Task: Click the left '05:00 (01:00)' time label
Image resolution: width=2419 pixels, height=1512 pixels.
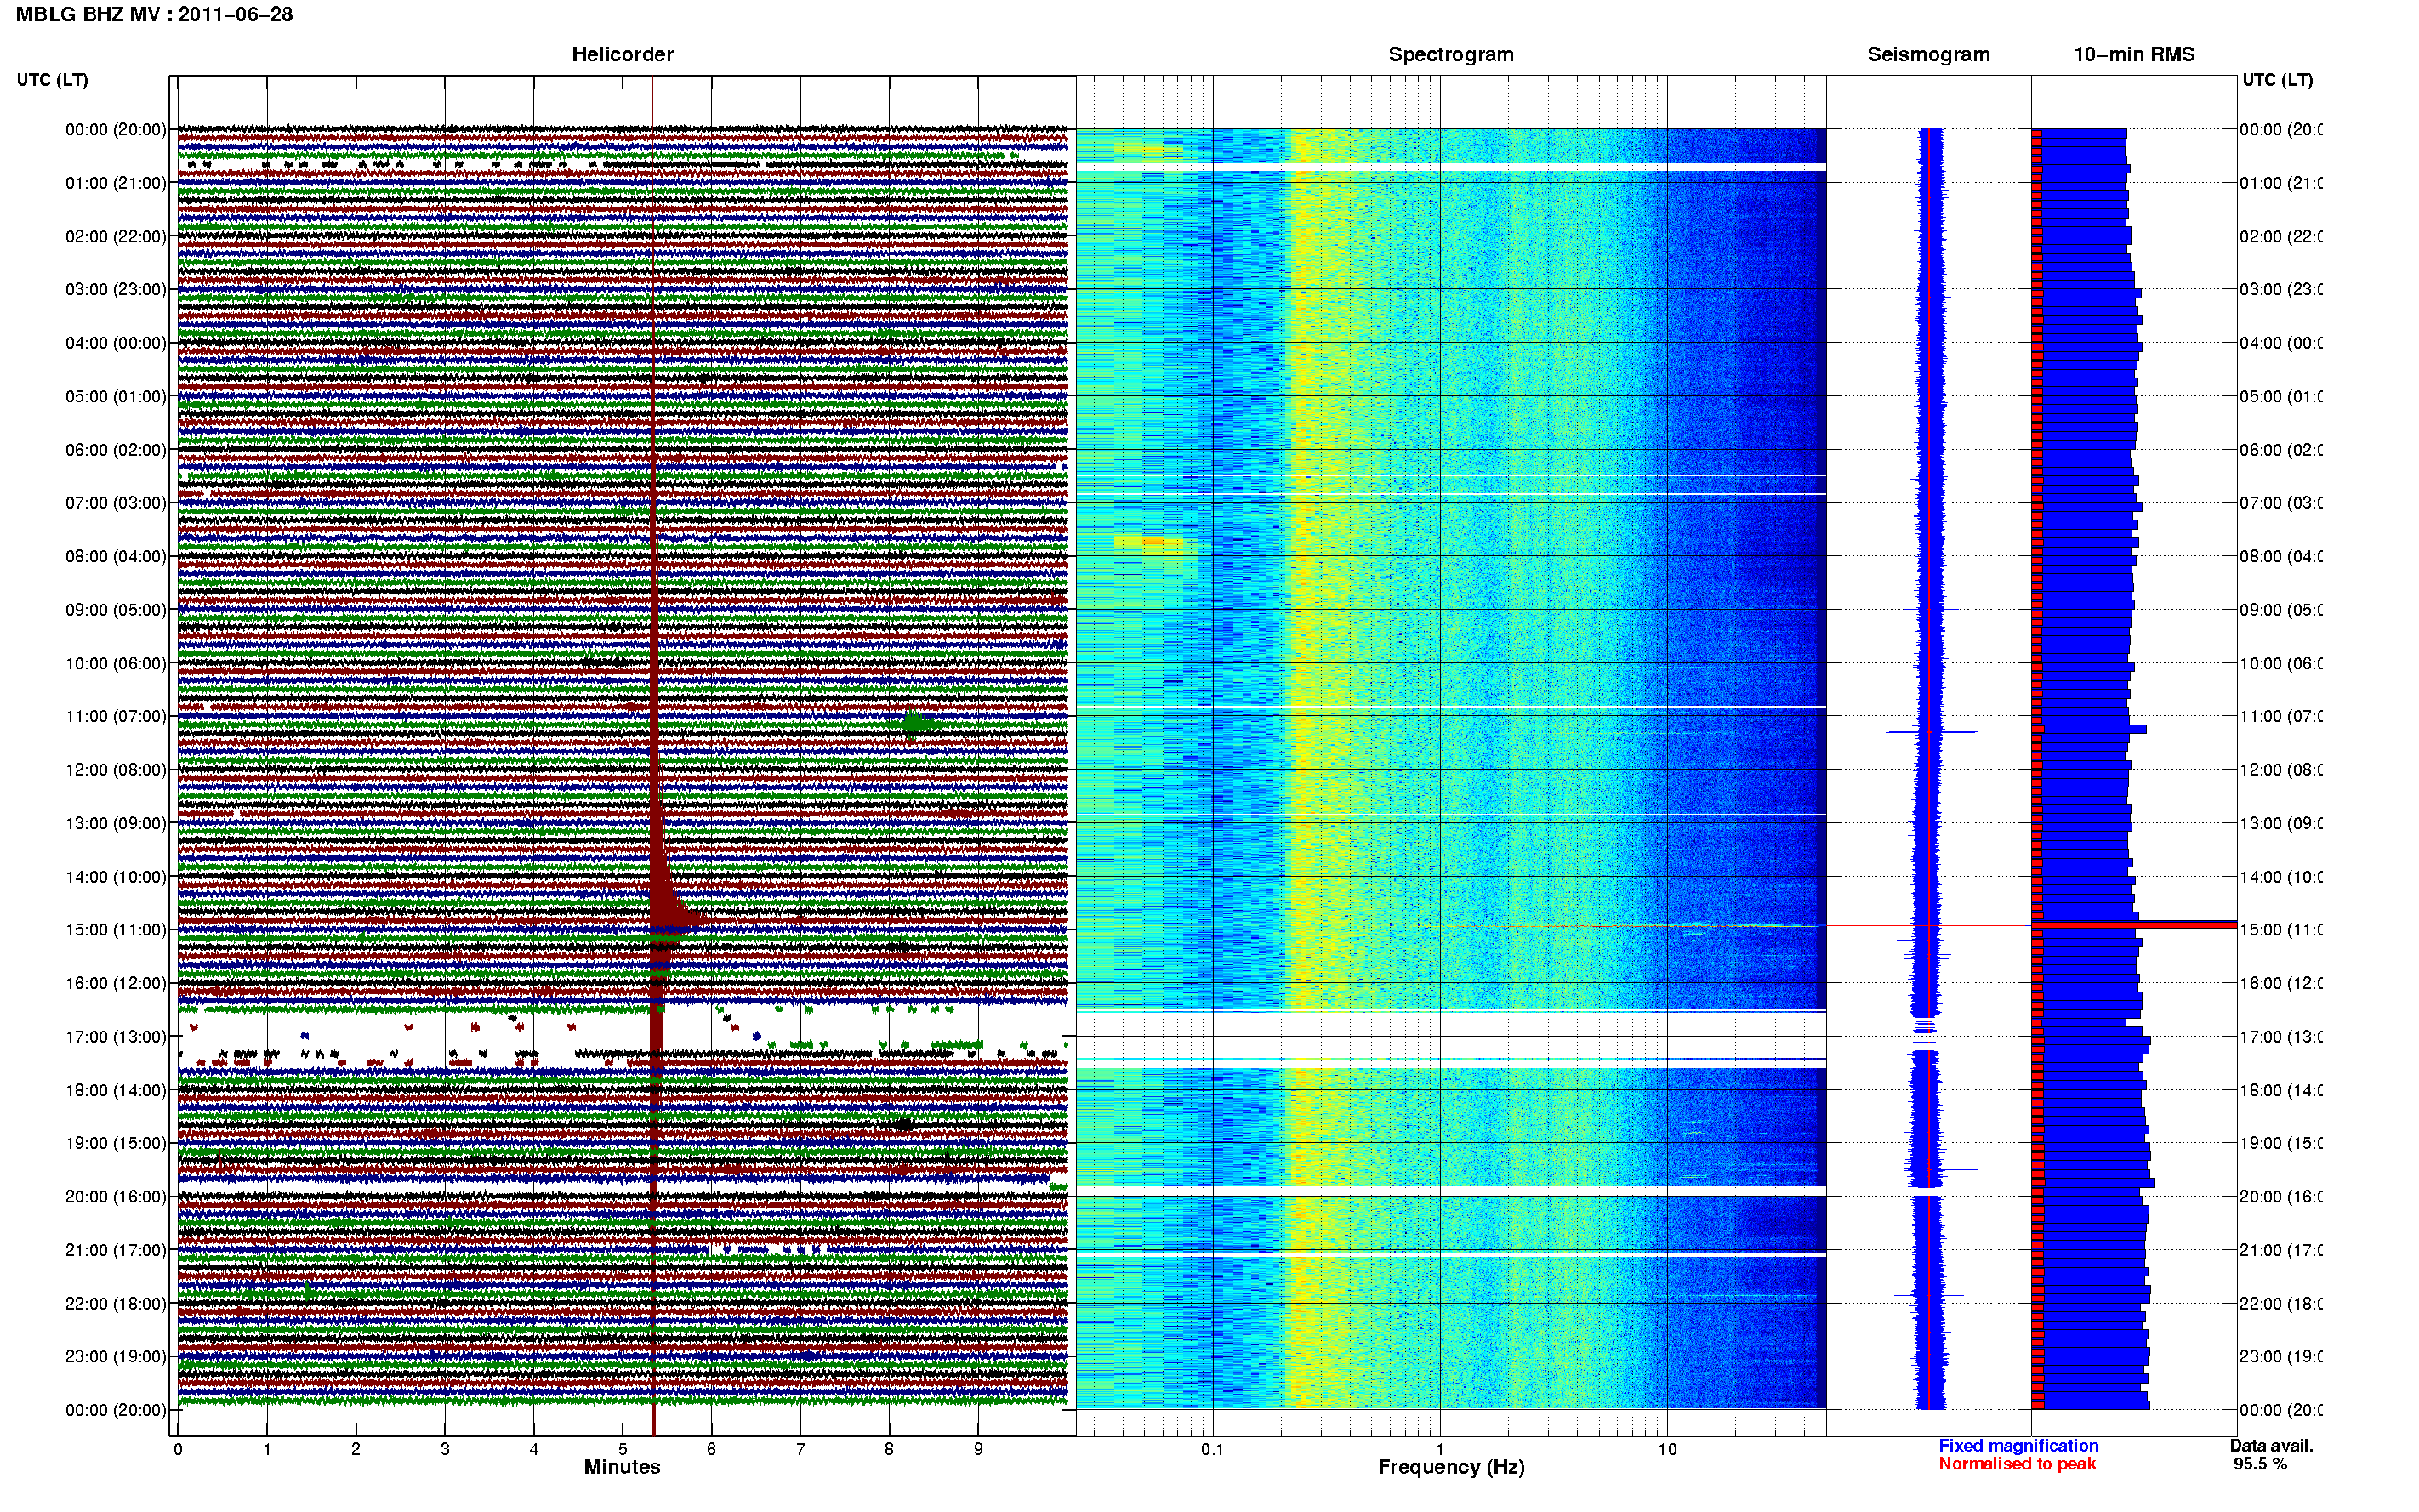Action: click(x=116, y=396)
